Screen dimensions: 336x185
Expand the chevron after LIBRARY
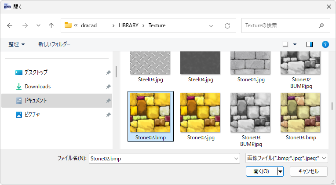coord(143,25)
